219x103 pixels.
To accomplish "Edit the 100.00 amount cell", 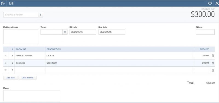I will pyautogui.click(x=201, y=56).
